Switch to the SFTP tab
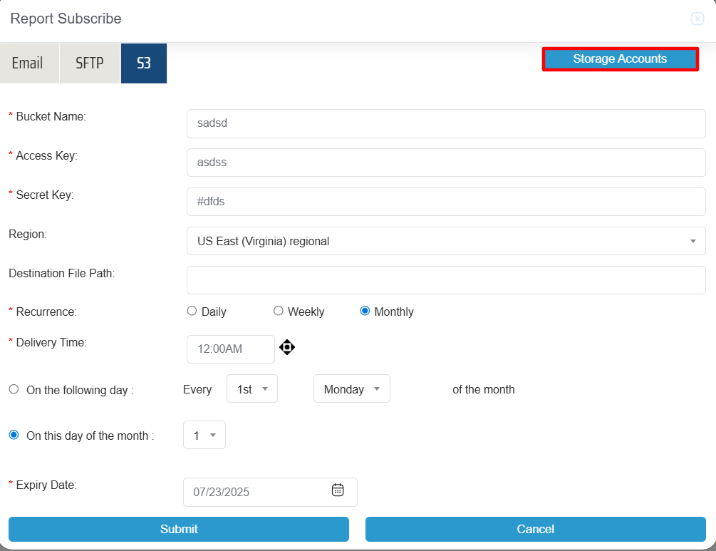This screenshot has height=551, width=716. pos(90,63)
